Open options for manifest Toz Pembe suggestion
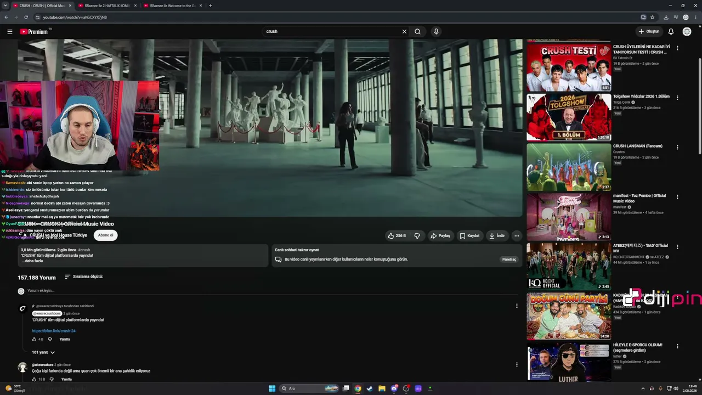The image size is (702, 395). (x=677, y=197)
